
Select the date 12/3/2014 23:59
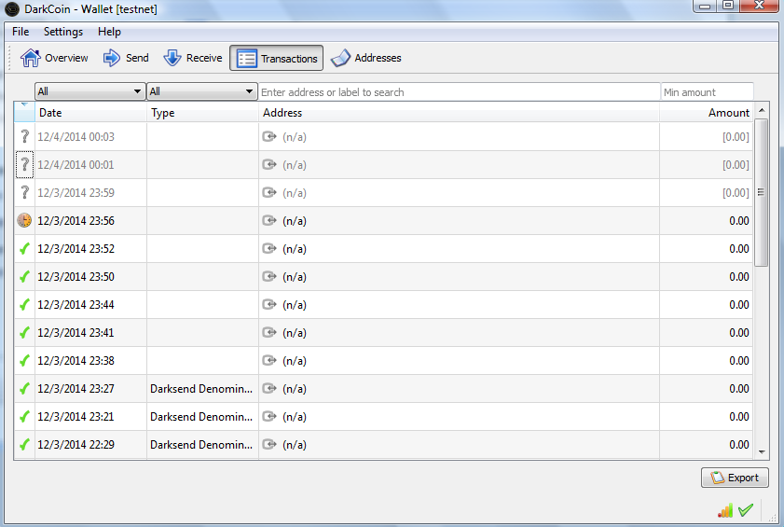click(x=76, y=193)
